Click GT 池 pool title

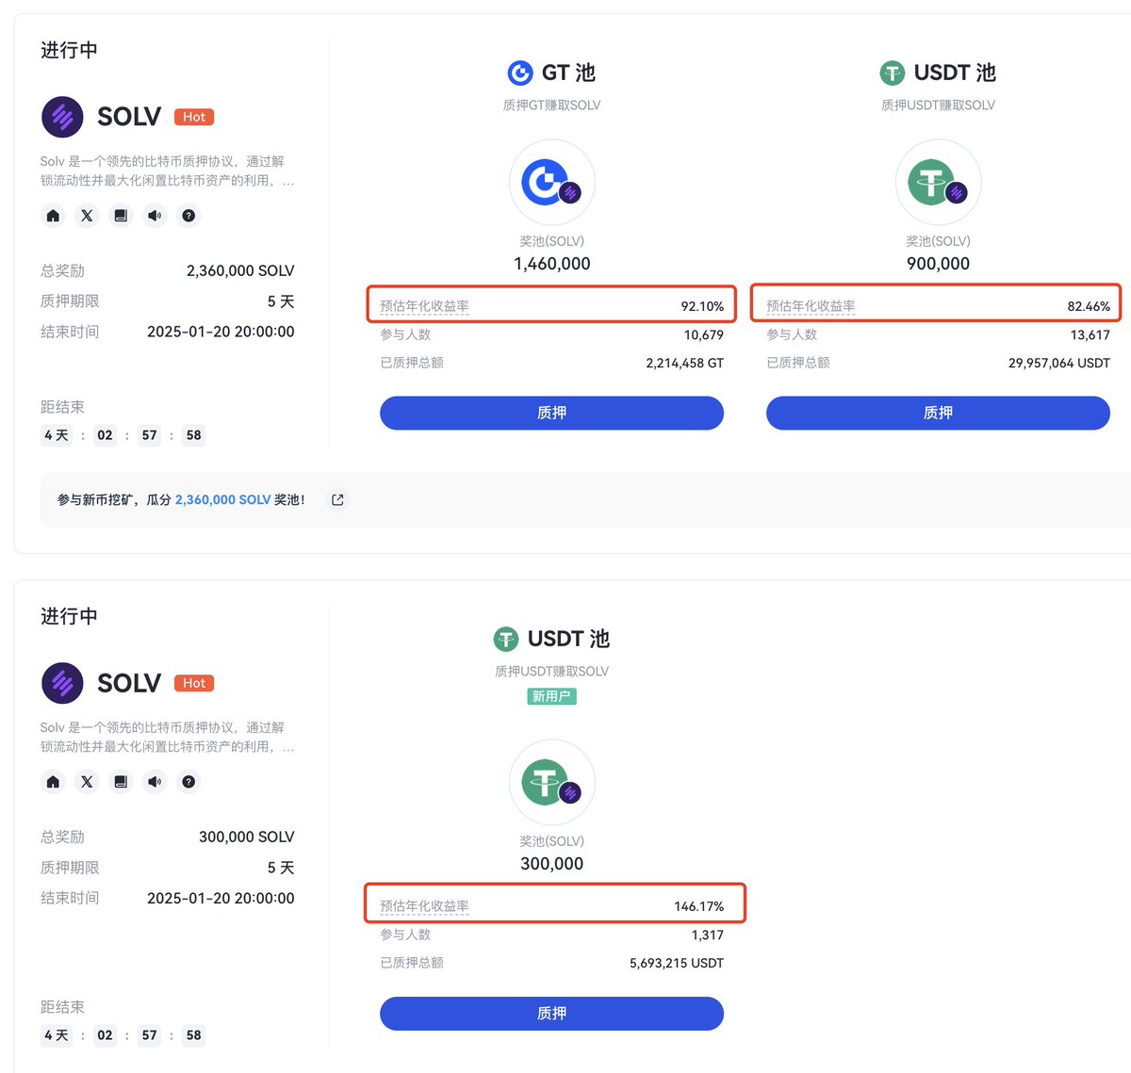coord(568,73)
